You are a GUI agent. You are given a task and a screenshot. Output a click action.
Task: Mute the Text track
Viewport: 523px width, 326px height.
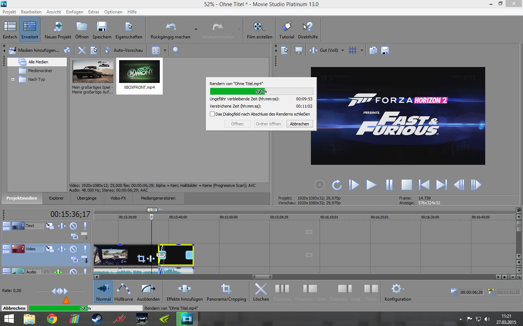click(x=73, y=226)
